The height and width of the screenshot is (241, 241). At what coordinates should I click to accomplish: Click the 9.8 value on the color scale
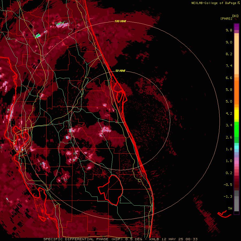pos(229,30)
